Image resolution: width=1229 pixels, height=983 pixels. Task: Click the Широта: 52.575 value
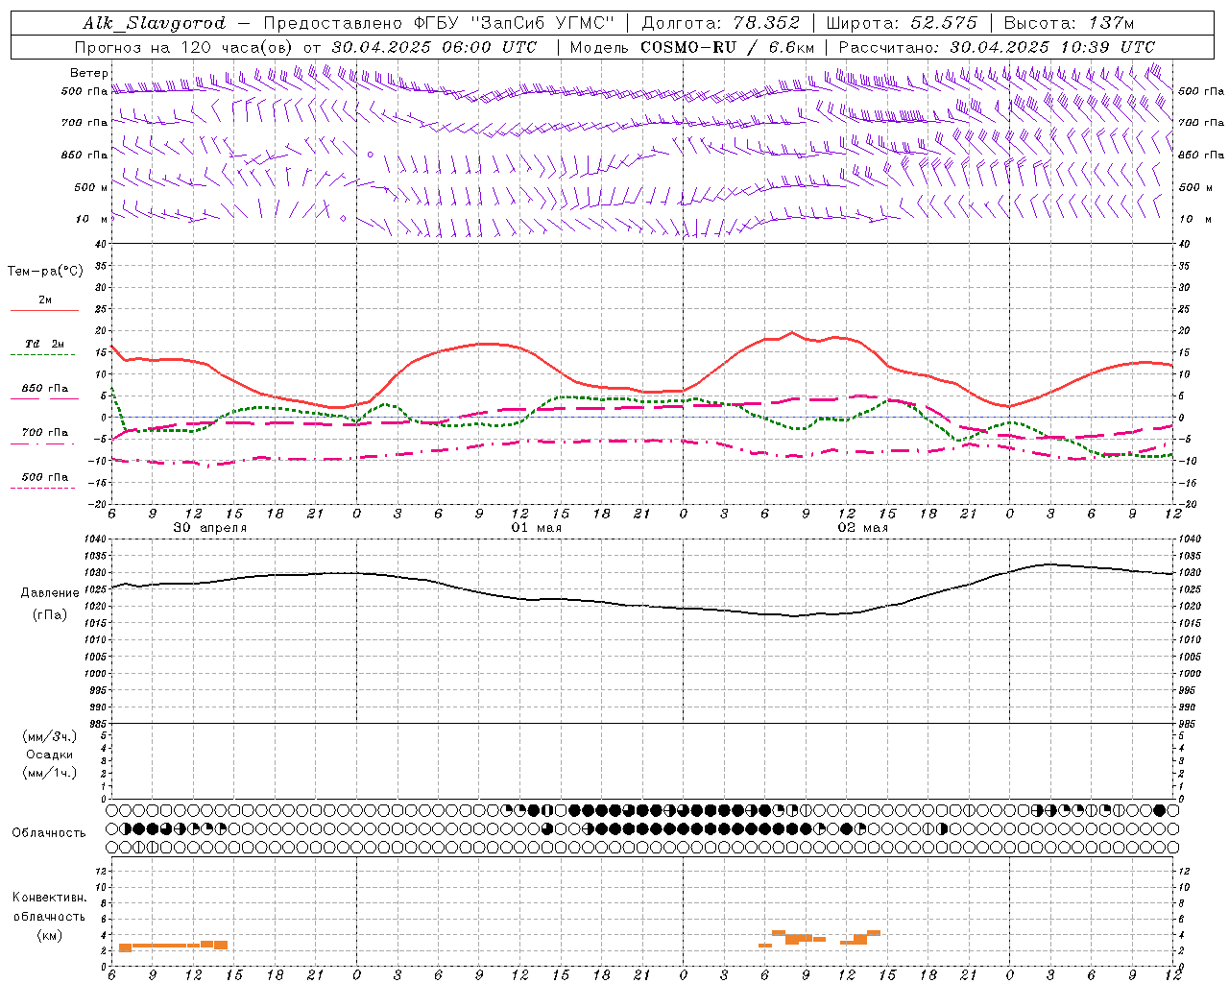pos(901,23)
